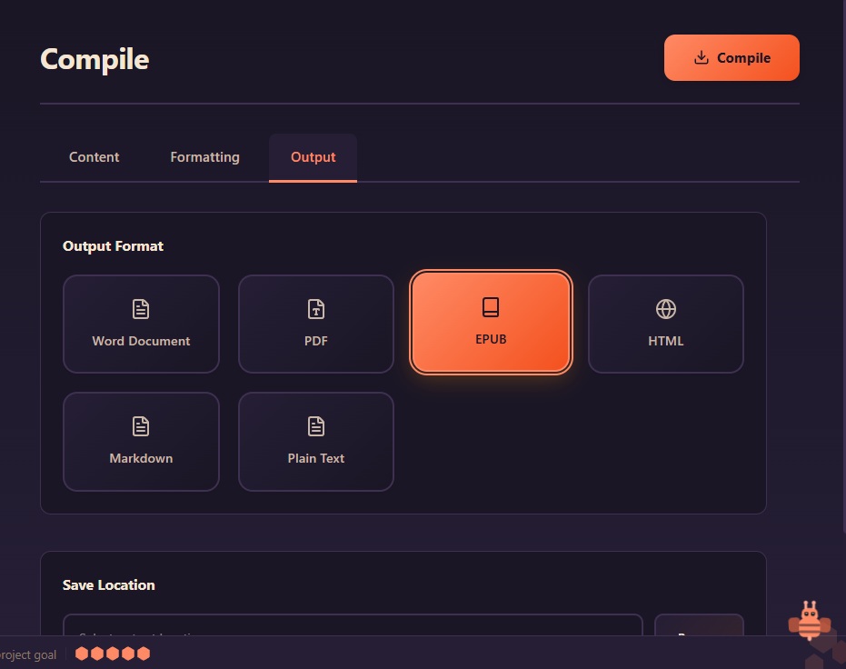This screenshot has width=846, height=669.
Task: Click the fifth hexagon in the progress indicator
Action: pyautogui.click(x=144, y=652)
